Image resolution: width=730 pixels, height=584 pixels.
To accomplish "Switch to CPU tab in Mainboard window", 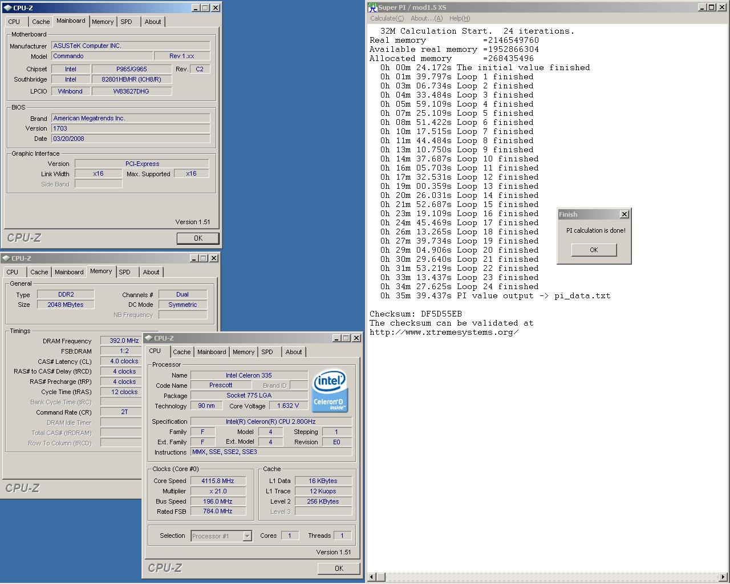I will (14, 22).
